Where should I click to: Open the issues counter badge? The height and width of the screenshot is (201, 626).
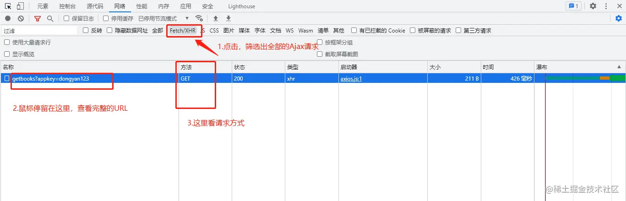point(573,6)
